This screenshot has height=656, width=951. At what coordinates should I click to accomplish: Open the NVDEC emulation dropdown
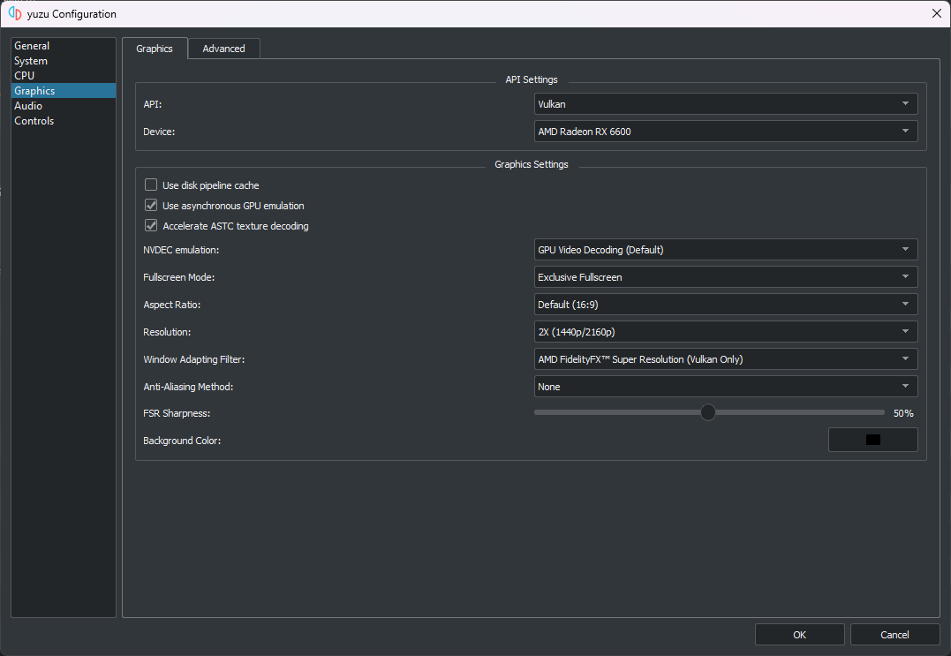click(725, 249)
